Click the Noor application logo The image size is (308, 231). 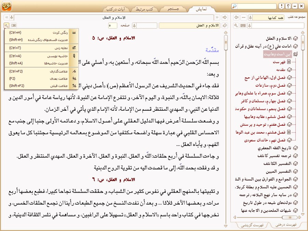6,6
